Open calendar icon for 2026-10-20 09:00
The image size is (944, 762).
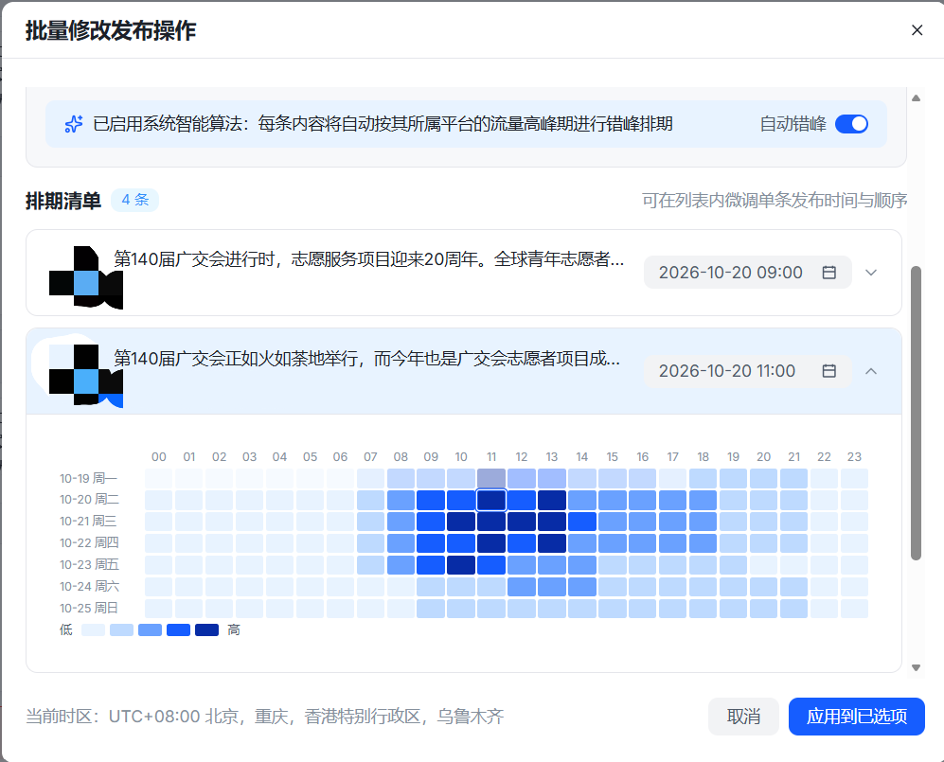point(829,273)
